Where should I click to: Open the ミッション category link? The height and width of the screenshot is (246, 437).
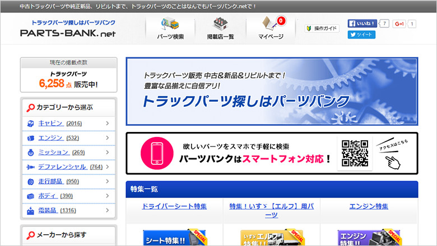click(x=54, y=152)
